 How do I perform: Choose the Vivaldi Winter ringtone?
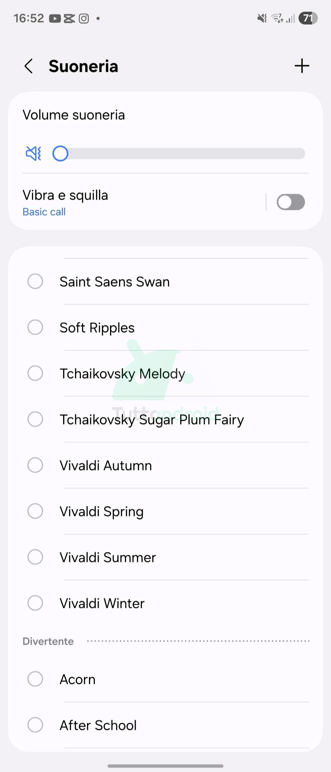click(35, 603)
